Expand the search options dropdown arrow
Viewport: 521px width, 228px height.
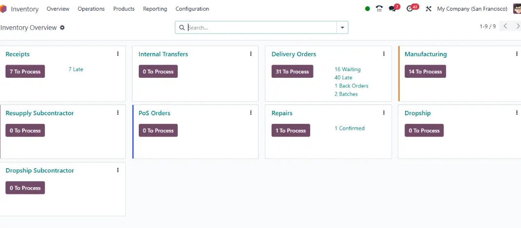click(x=342, y=28)
